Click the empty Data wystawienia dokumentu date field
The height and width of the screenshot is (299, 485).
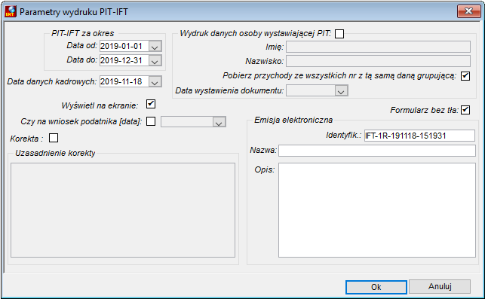tap(311, 91)
